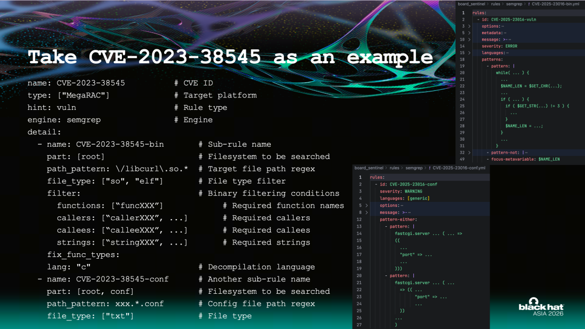Click line number 1 in bin.yml gutter
The image size is (585, 329).
coord(463,13)
